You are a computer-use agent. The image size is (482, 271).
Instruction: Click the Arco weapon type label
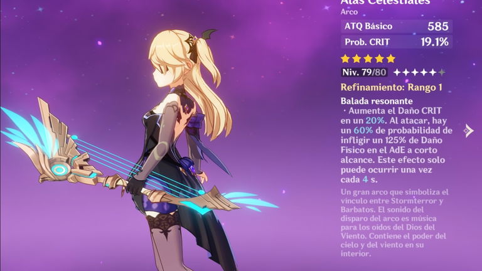click(x=349, y=12)
